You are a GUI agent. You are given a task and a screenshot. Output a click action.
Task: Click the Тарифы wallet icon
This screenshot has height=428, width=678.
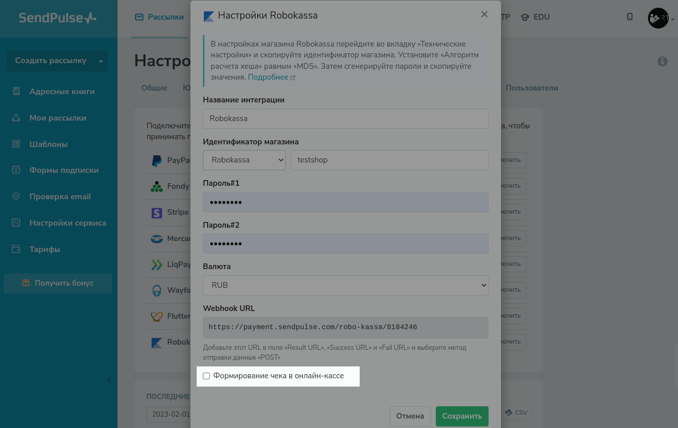[x=16, y=249]
